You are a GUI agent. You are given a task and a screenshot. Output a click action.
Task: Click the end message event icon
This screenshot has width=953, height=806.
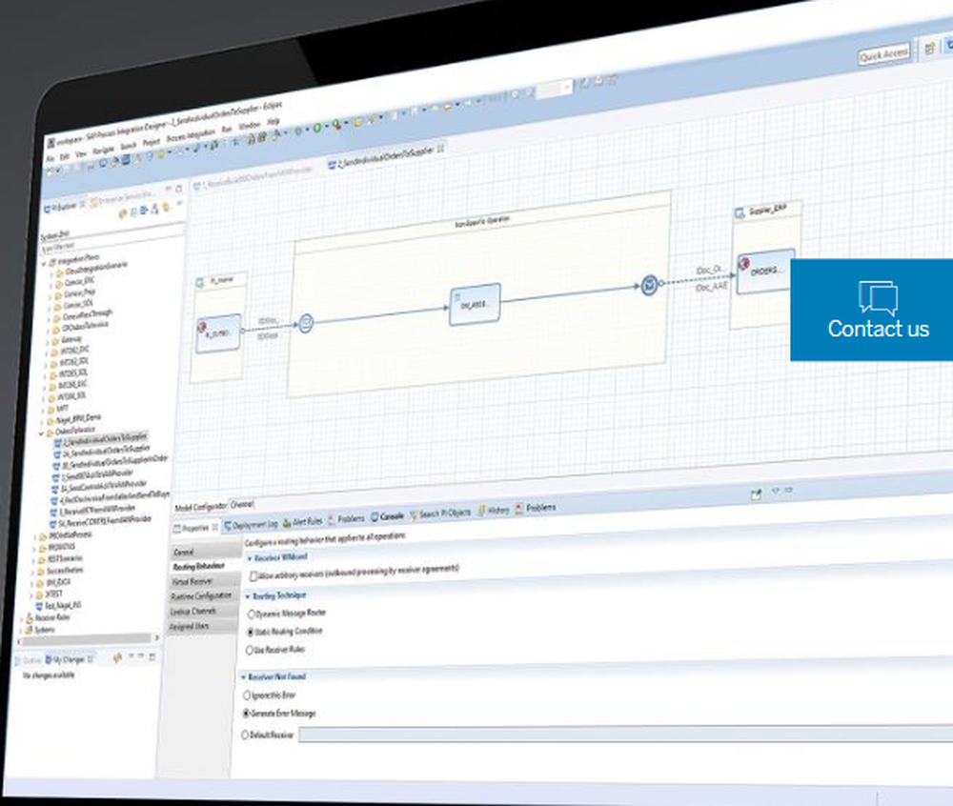click(x=649, y=285)
